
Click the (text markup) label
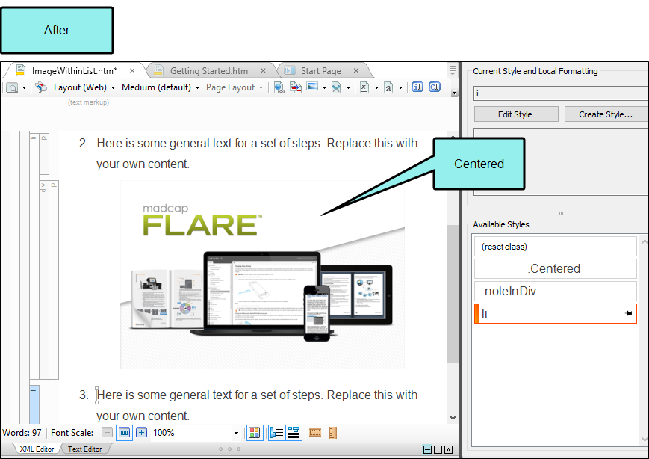tap(89, 102)
